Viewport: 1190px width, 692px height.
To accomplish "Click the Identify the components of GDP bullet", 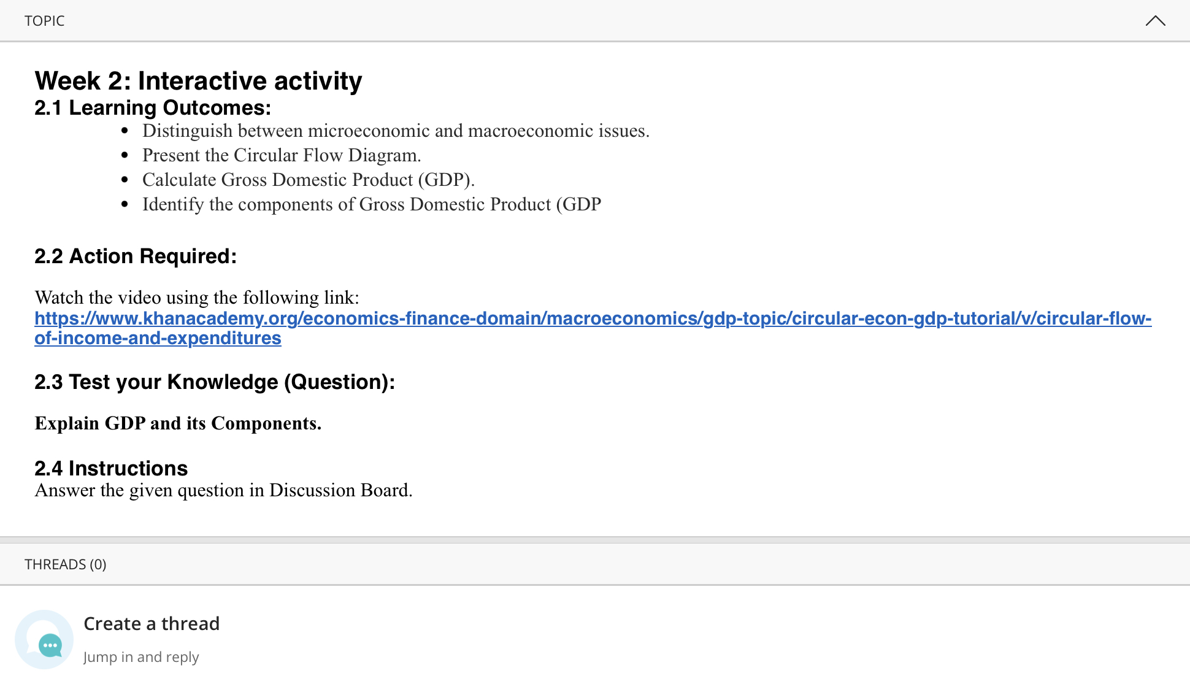I will click(x=372, y=204).
